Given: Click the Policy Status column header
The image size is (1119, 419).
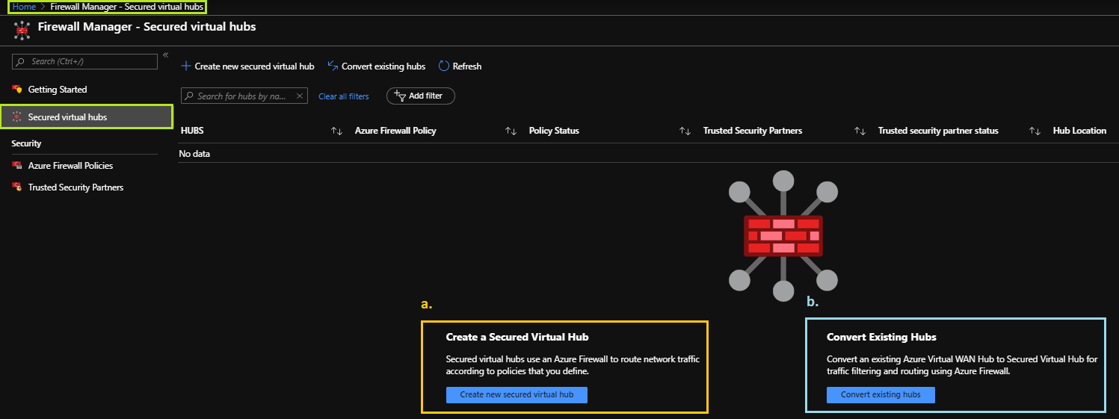Looking at the screenshot, I should [554, 131].
